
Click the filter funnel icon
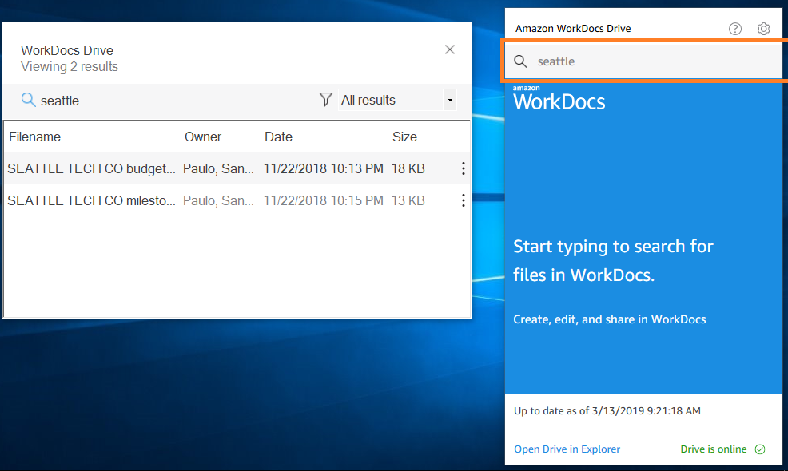325,100
